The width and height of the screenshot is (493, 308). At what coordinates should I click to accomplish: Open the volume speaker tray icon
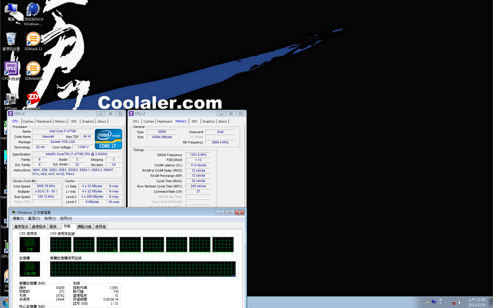point(460,302)
